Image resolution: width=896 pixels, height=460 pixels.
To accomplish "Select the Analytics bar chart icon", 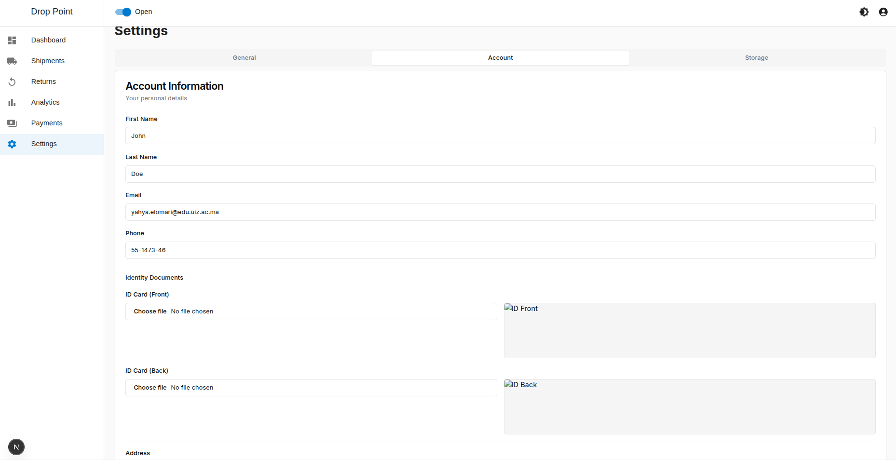I will [12, 102].
